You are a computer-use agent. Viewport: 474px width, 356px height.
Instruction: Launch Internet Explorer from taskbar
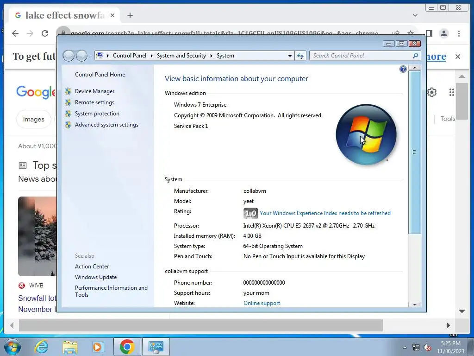[x=41, y=347]
